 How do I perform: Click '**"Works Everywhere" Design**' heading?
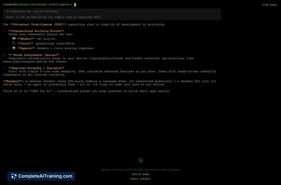34,55
